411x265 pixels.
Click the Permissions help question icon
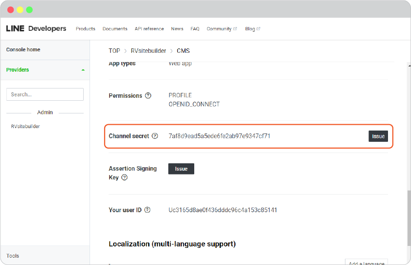pos(148,95)
